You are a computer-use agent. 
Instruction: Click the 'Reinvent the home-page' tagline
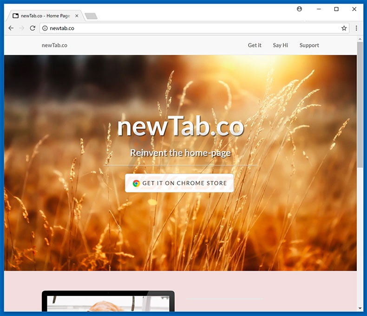[180, 153]
